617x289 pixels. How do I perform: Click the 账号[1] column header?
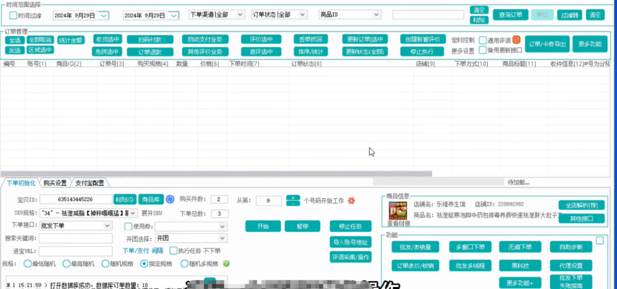point(37,63)
